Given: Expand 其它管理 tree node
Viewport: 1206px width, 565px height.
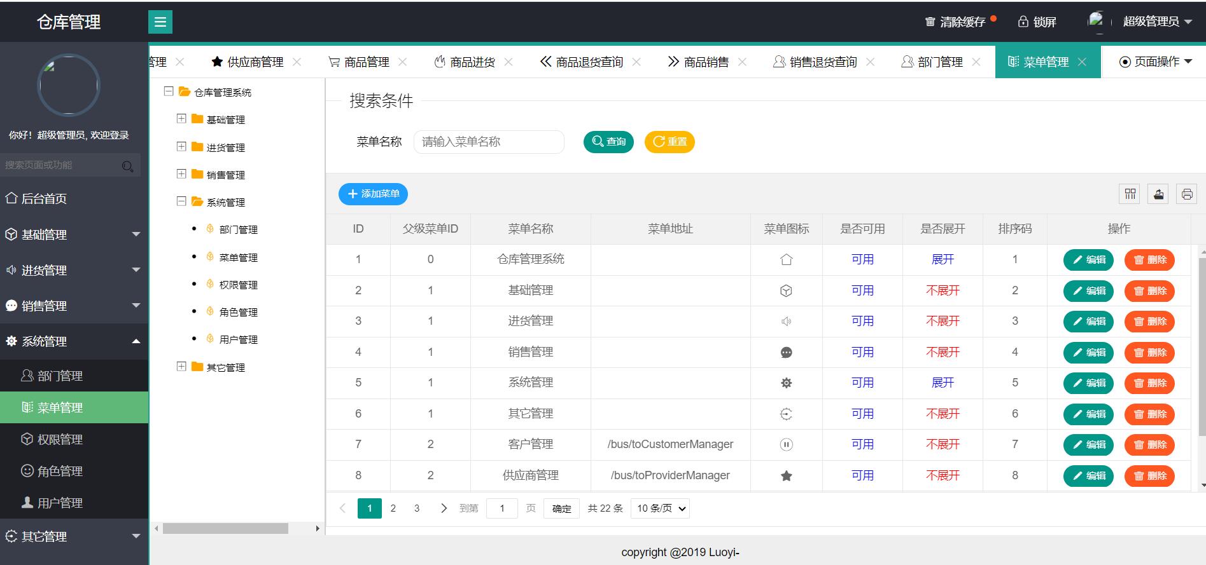Looking at the screenshot, I should tap(181, 367).
